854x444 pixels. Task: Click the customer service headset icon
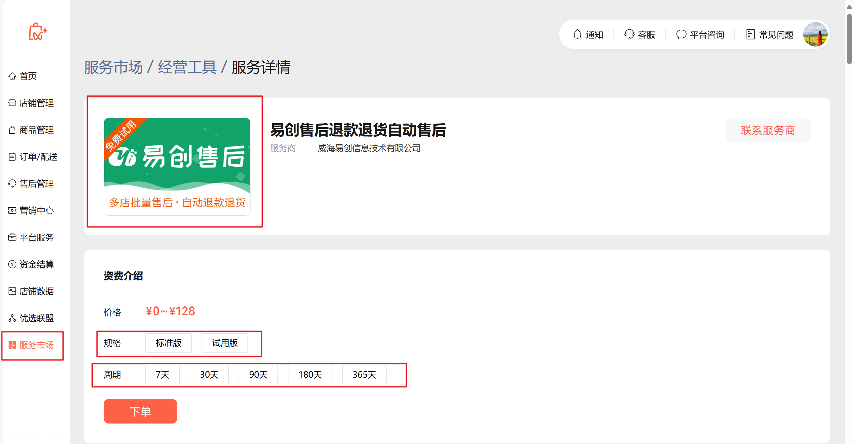pyautogui.click(x=629, y=35)
